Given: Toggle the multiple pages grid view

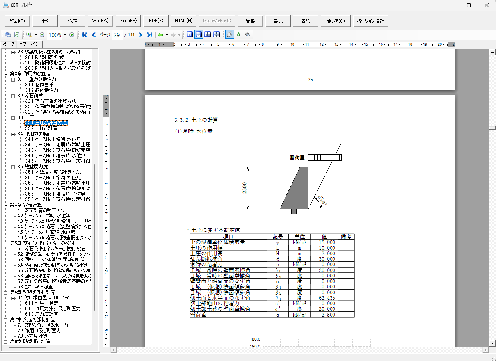Looking at the screenshot, I should [217, 34].
